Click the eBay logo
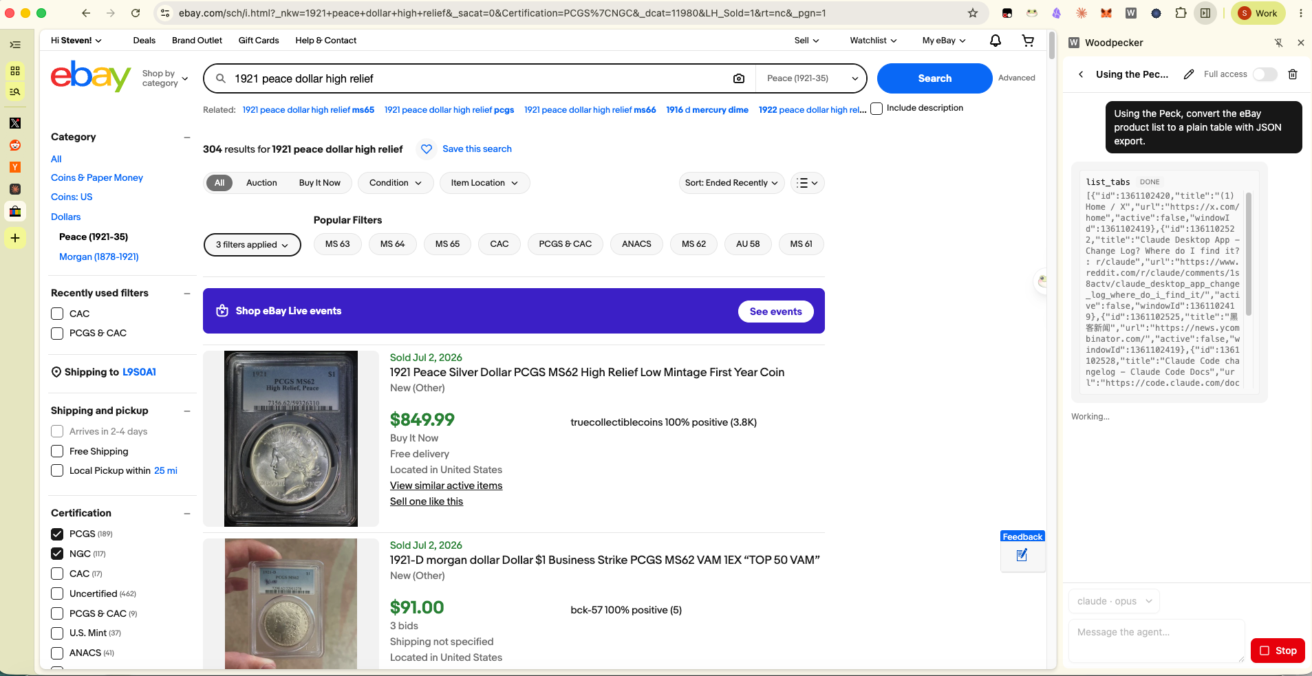The height and width of the screenshot is (676, 1312). pos(91,76)
